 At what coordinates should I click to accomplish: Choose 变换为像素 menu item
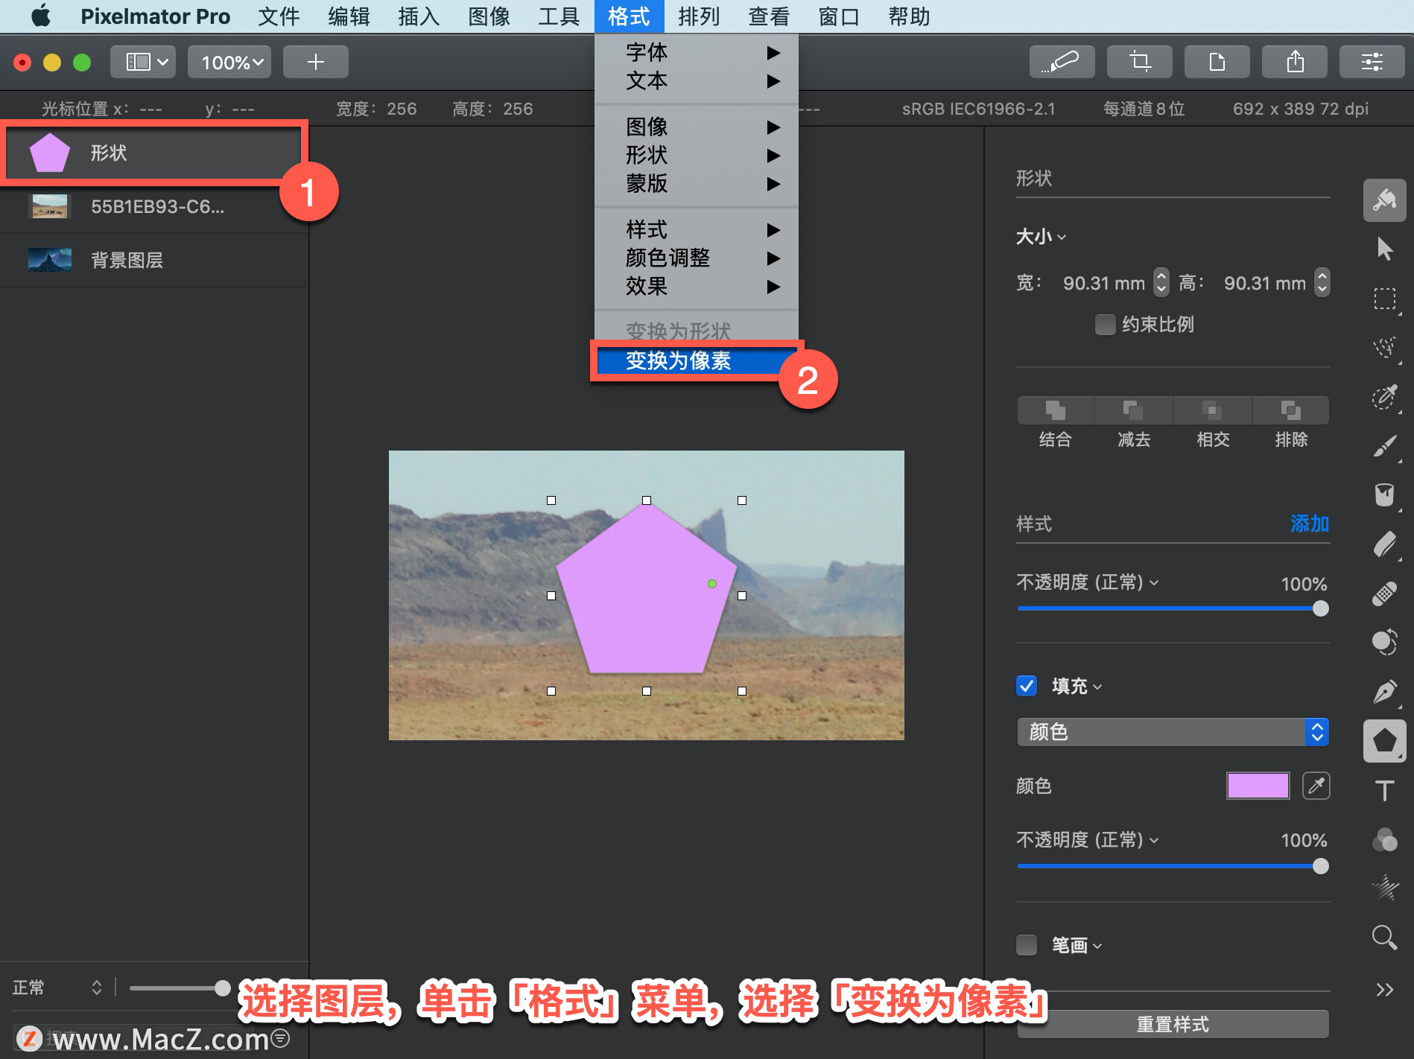(x=697, y=361)
